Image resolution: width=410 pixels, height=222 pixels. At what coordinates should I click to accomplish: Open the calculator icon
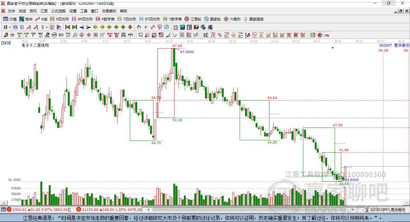[182, 27]
